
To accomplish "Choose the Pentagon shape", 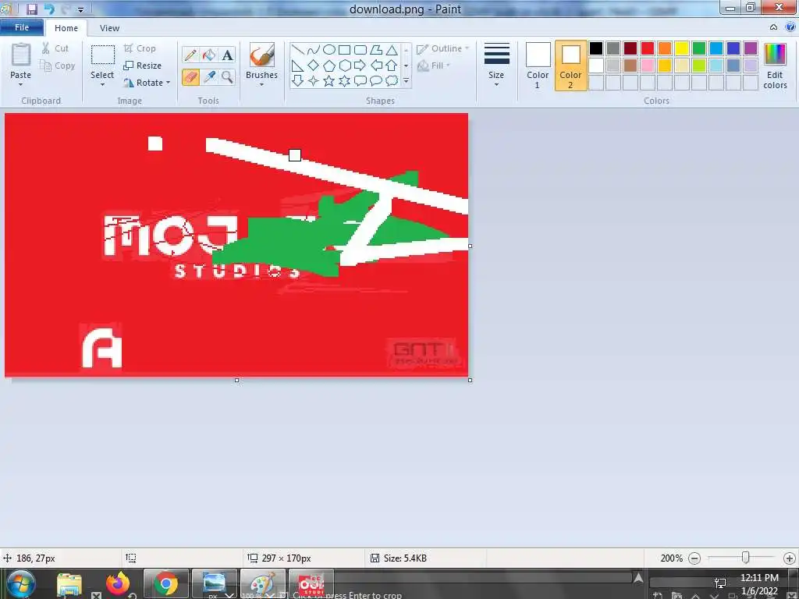I will pos(329,66).
